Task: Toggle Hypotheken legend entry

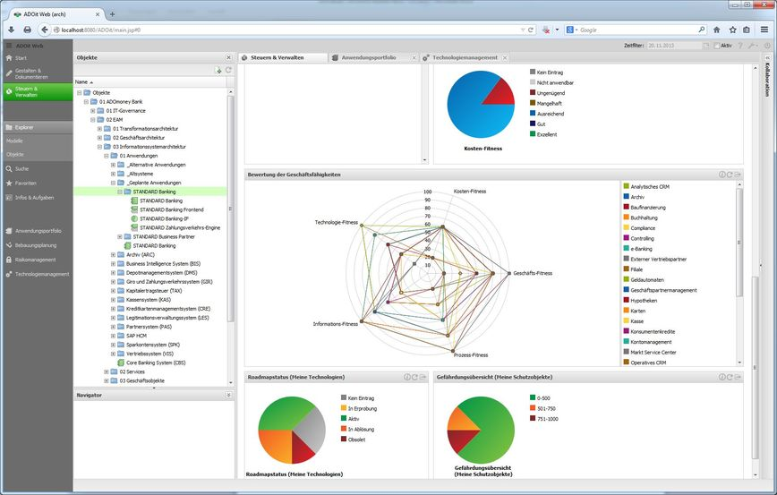Action: 640,300
